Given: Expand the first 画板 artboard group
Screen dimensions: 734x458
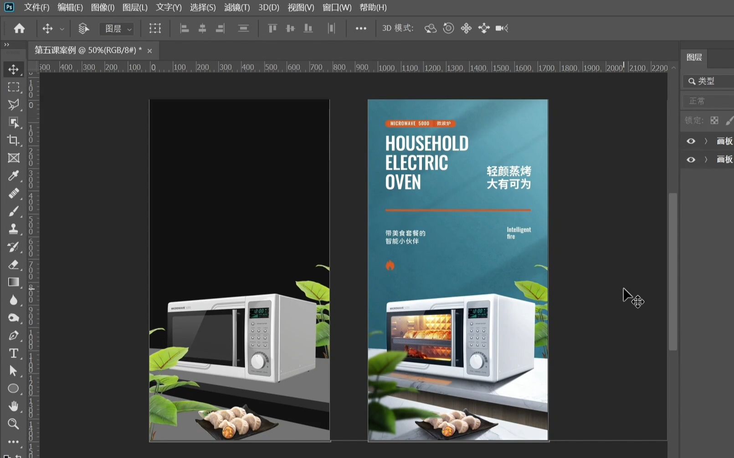Looking at the screenshot, I should 706,141.
